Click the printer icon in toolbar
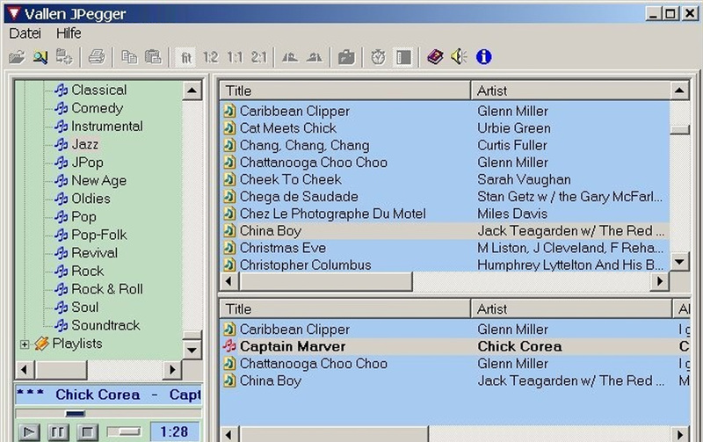 97,57
